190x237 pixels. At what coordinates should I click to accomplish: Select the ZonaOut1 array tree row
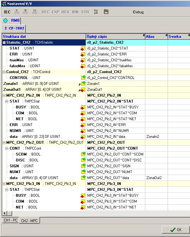coord(44,90)
